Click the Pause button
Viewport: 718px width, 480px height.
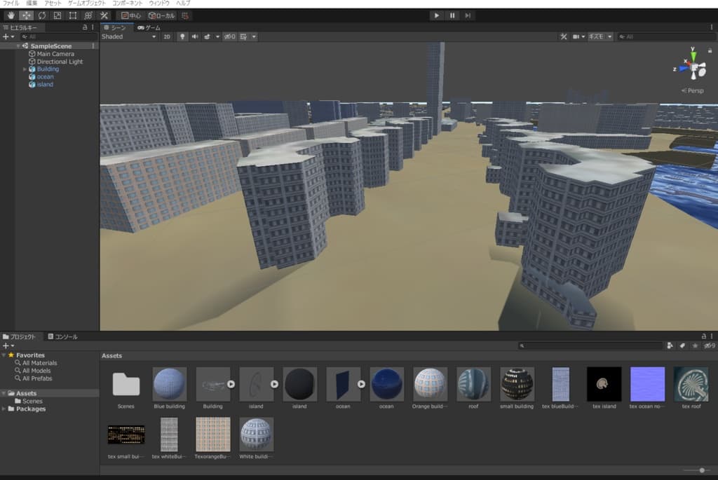tap(452, 15)
